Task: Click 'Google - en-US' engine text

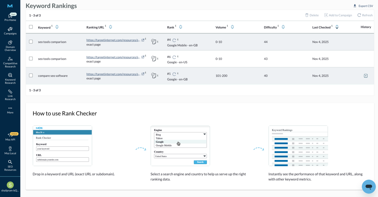Action: [x=177, y=62]
